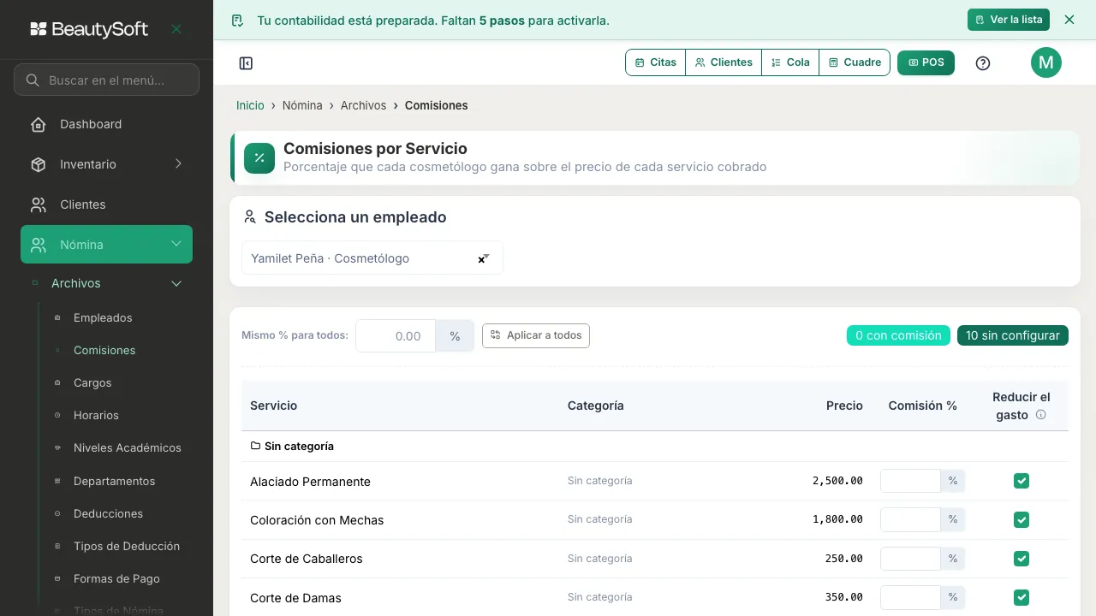Viewport: 1096px width, 616px height.
Task: Open the employee dropdown Yamilet Peña
Action: tap(372, 258)
